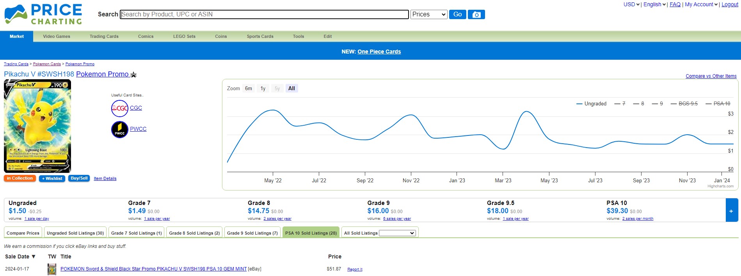This screenshot has width=741, height=276.
Task: Expand the All Sold Listings dropdown
Action: pyautogui.click(x=397, y=233)
